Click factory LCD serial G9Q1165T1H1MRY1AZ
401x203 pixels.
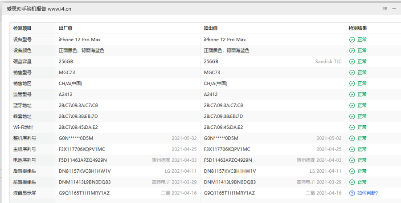click(84, 193)
